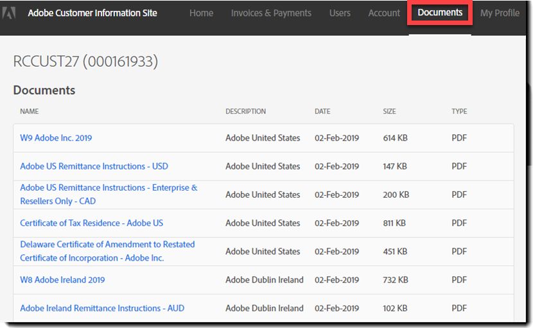The image size is (533, 328).
Task: Open Certificate of Tax Residence - Adobe US
Action: click(91, 223)
